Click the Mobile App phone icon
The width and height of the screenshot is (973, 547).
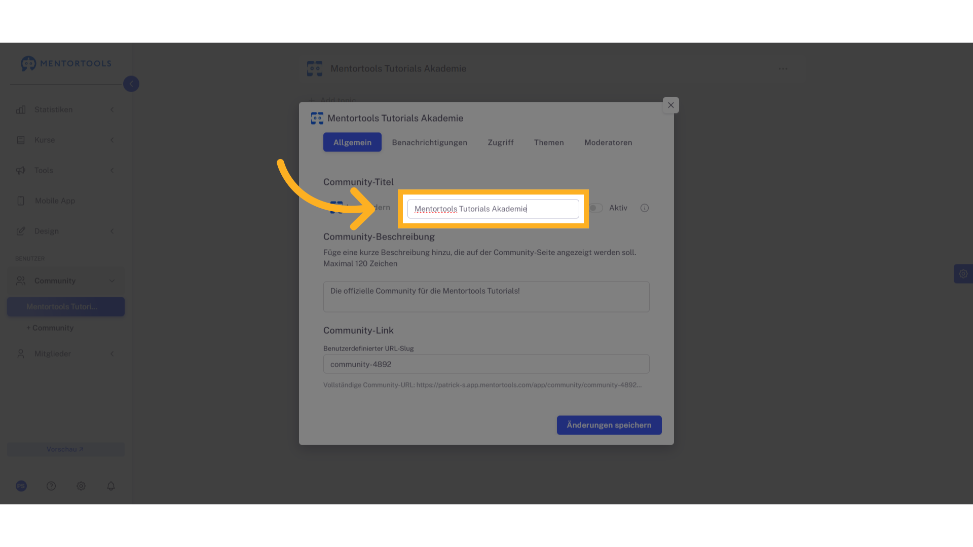click(x=21, y=201)
